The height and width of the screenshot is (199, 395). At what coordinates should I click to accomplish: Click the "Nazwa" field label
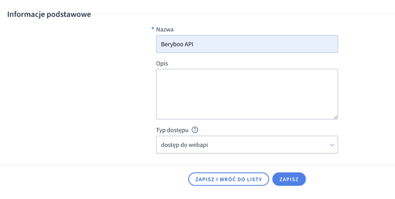[x=165, y=29]
